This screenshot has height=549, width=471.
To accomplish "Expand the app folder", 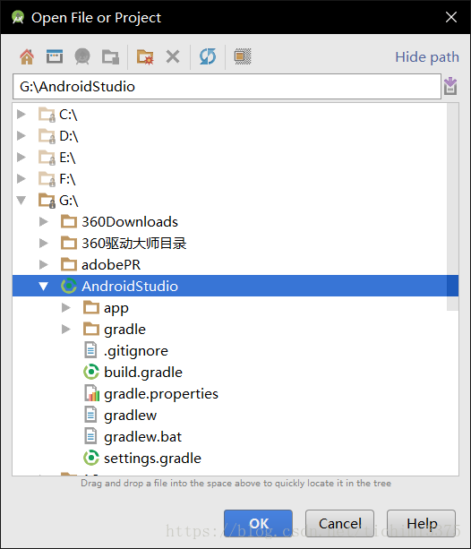I will pos(66,307).
